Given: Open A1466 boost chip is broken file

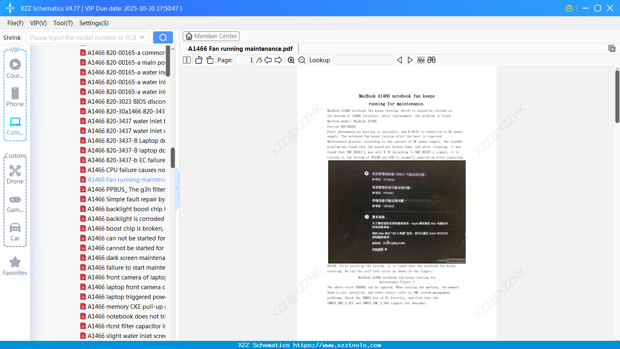Looking at the screenshot, I should 123,229.
